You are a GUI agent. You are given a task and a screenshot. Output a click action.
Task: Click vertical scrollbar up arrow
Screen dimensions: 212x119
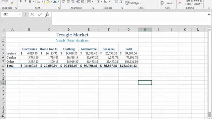click(210, 29)
